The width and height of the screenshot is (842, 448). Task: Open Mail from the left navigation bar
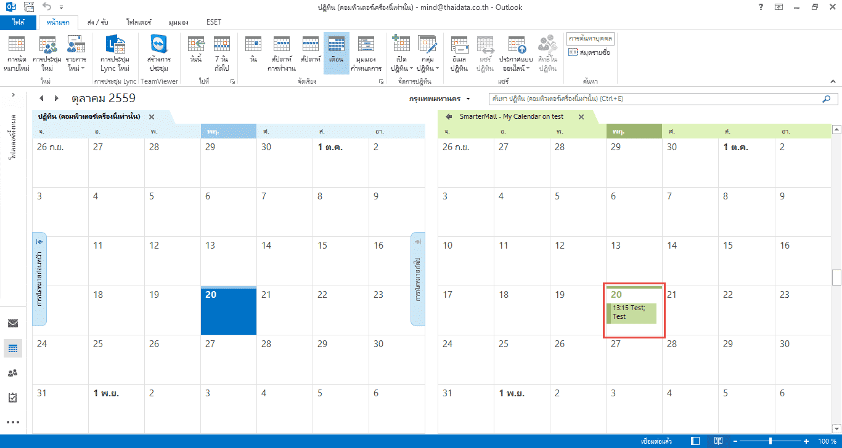click(x=13, y=324)
